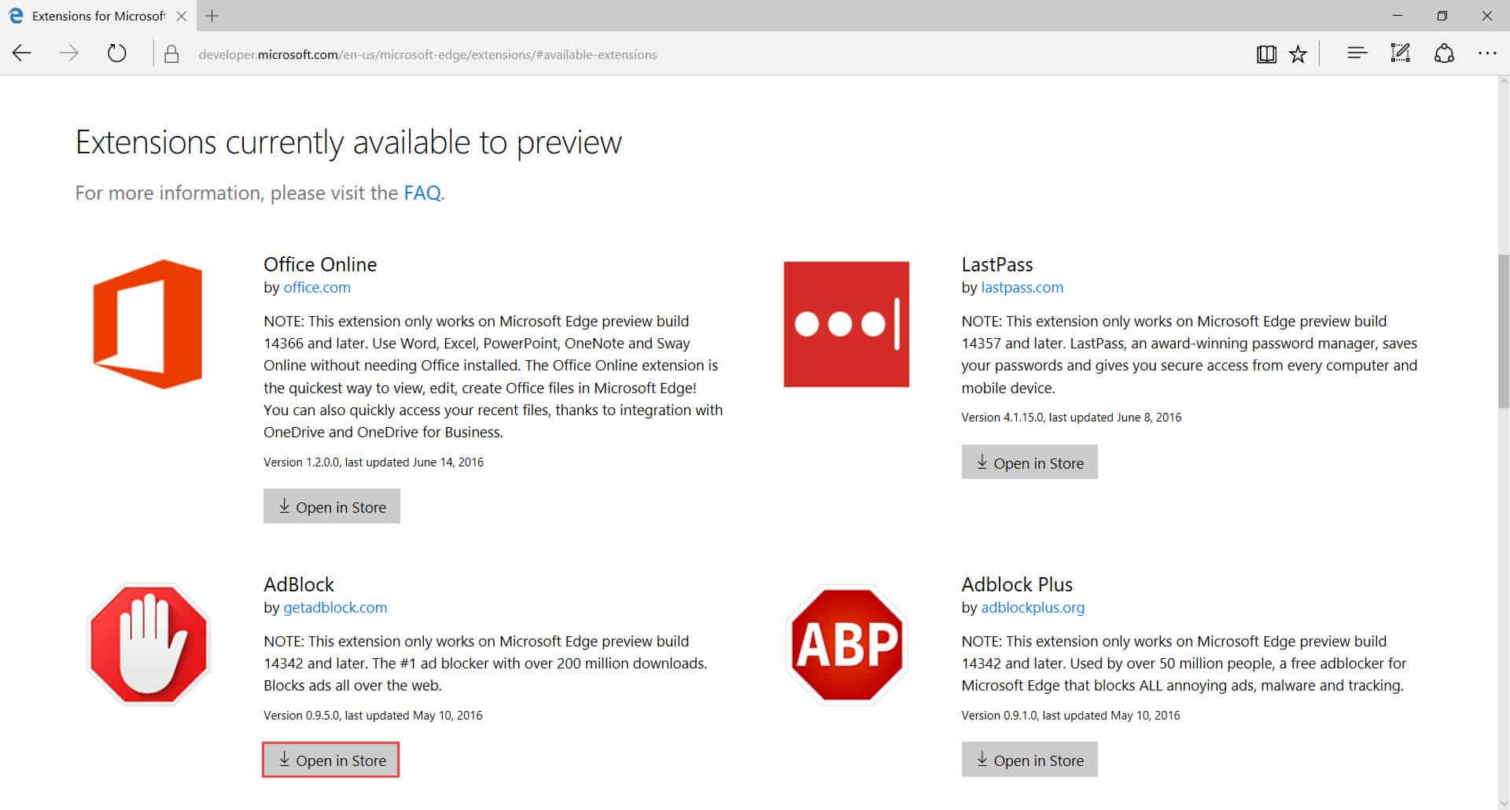
Task: Click the forward navigation arrow
Action: 69,53
